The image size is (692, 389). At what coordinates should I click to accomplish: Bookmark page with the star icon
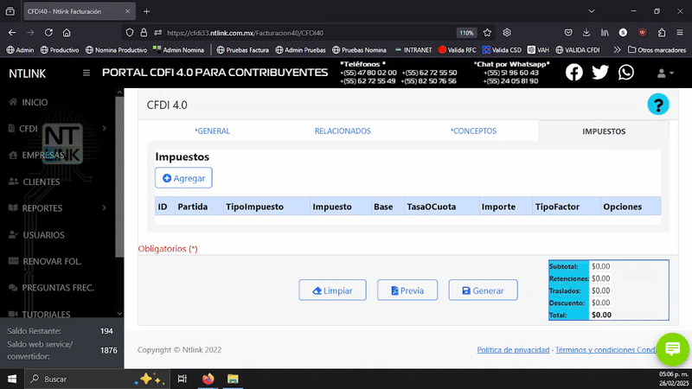click(x=487, y=33)
